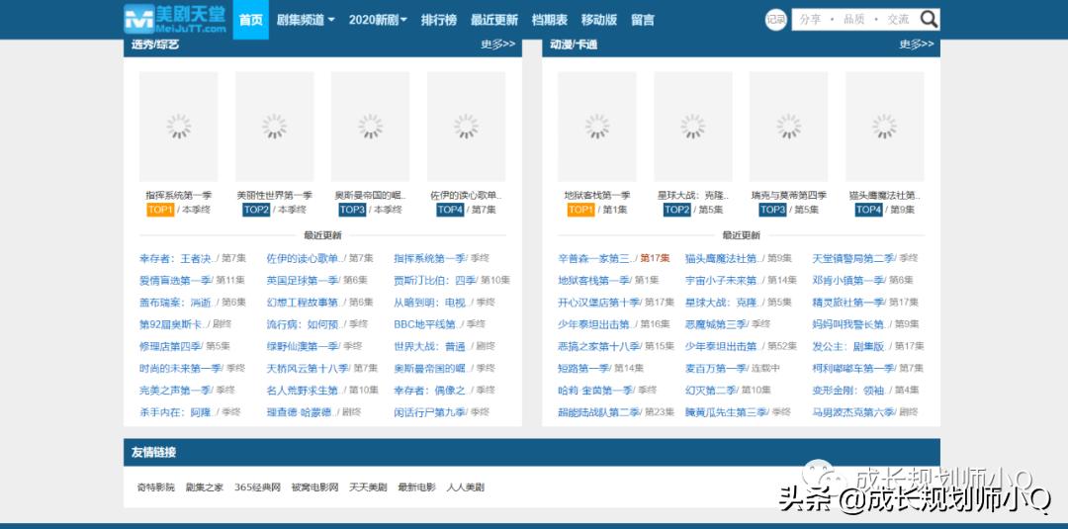
Task: Visit the 奇特影院 friend link
Action: click(156, 487)
